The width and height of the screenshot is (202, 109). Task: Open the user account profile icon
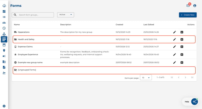tap(195, 6)
